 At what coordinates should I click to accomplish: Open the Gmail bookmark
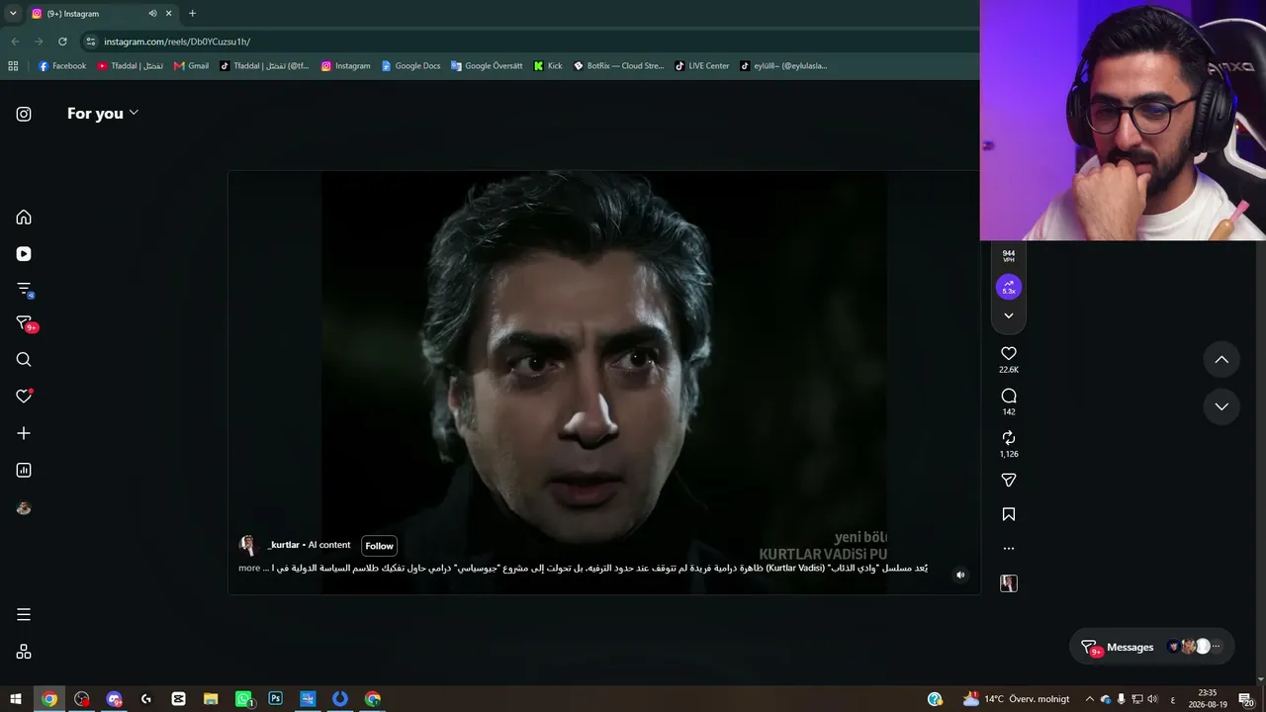click(x=192, y=66)
